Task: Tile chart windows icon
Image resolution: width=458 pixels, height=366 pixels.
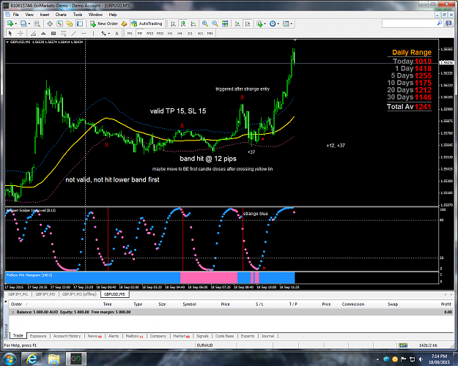Action: 225,23
